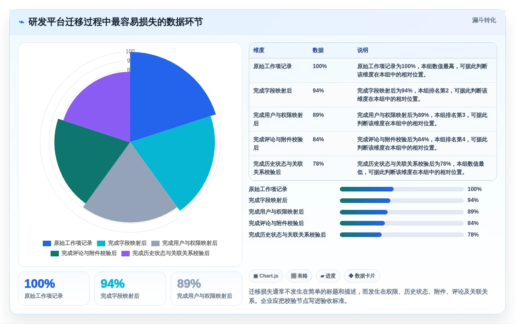Click table cell 完成历史状态与关联关系校验后
Image resolution: width=515 pixels, height=324 pixels.
278,168
